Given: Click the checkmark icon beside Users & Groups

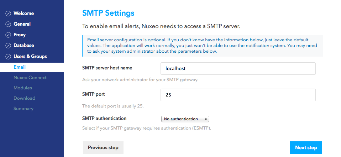Looking at the screenshot, I should pos(8,57).
